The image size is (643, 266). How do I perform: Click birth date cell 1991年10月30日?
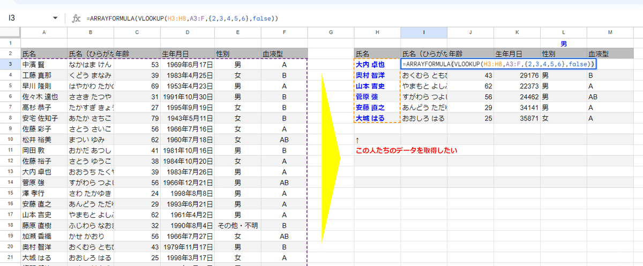[187, 96]
